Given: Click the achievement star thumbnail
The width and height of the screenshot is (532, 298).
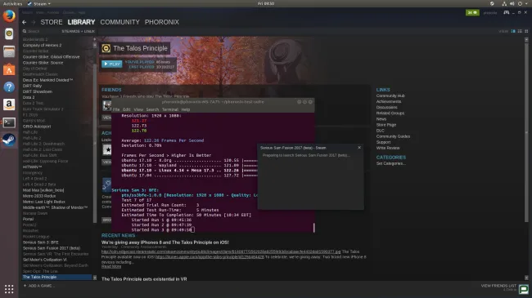Looking at the screenshot, I should [x=107, y=149].
